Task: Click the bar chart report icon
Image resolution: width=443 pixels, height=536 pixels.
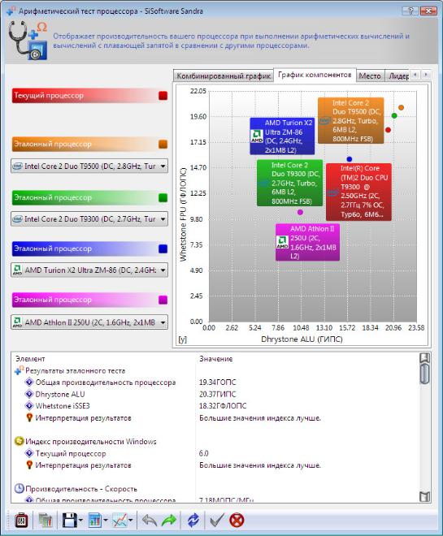Action: 95,521
